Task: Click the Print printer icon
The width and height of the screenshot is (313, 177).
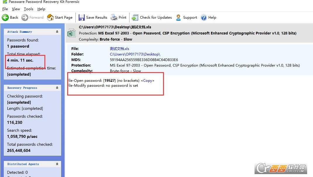Action: pyautogui.click(x=114, y=18)
